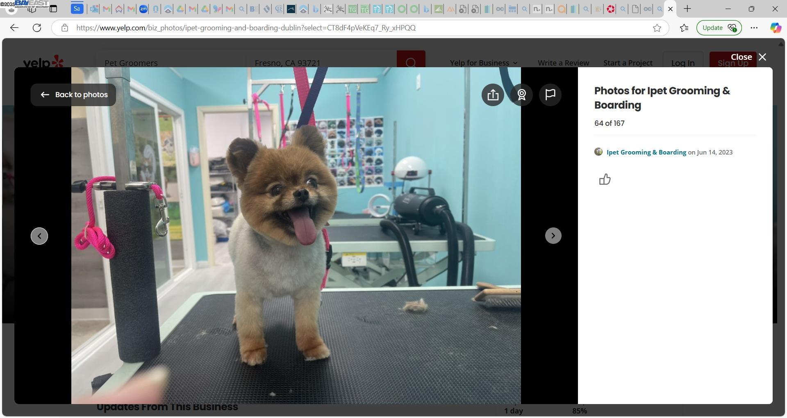Image resolution: width=787 pixels, height=418 pixels.
Task: Switch to the red circular-icon tab
Action: pyautogui.click(x=610, y=9)
